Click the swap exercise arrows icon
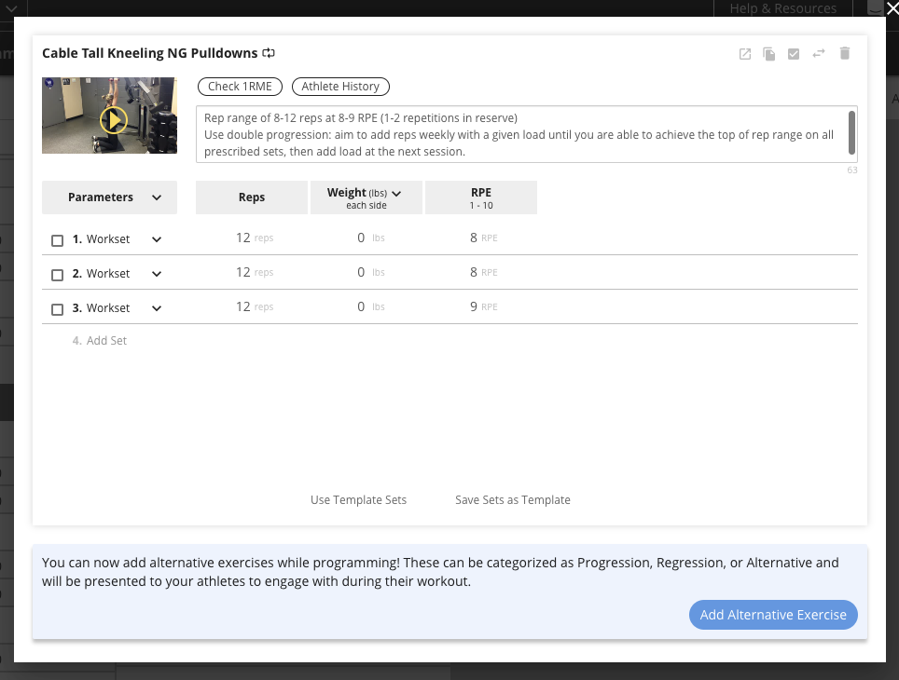The image size is (899, 680). [x=819, y=54]
